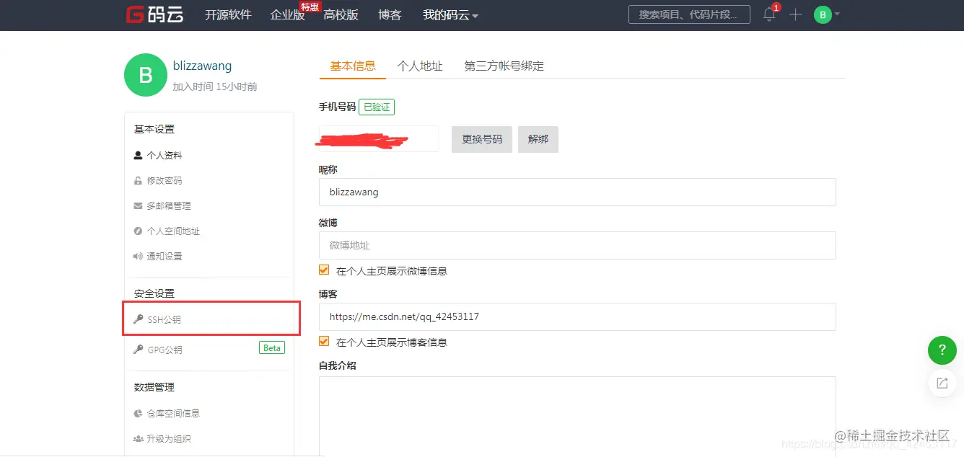Open 多邮箱管理 in the sidebar
The width and height of the screenshot is (964, 457).
coord(169,205)
